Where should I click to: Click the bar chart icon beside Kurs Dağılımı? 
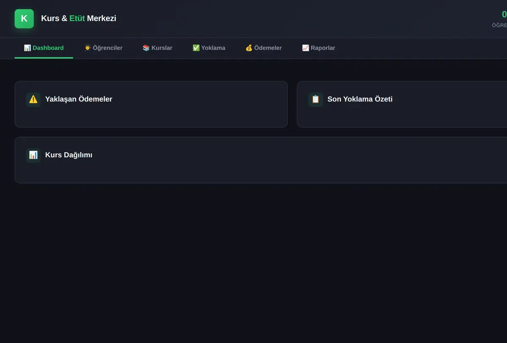(x=33, y=155)
